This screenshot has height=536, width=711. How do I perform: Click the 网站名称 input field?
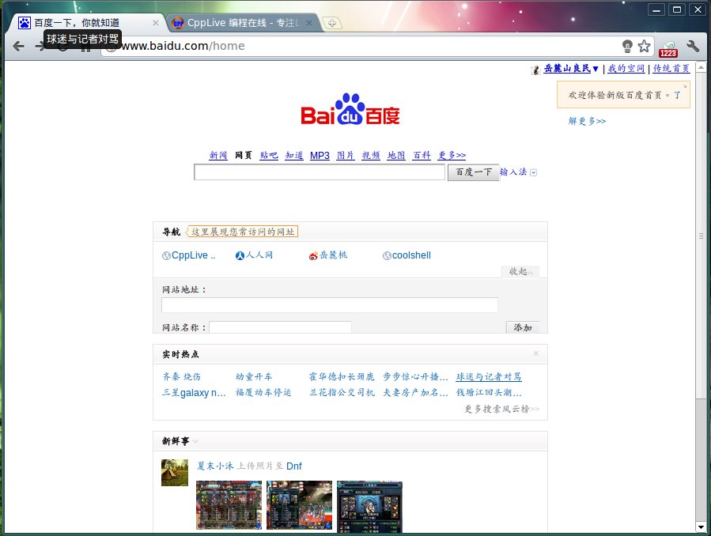280,327
